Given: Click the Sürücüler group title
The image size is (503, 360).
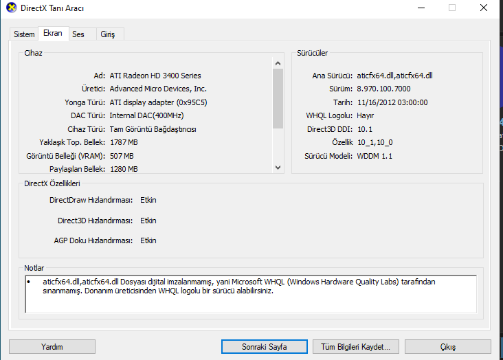Looking at the screenshot, I should [312, 53].
